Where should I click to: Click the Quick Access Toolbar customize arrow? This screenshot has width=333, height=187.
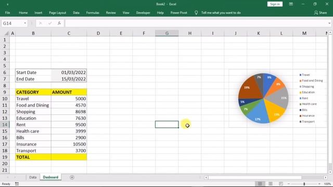(x=7, y=4)
